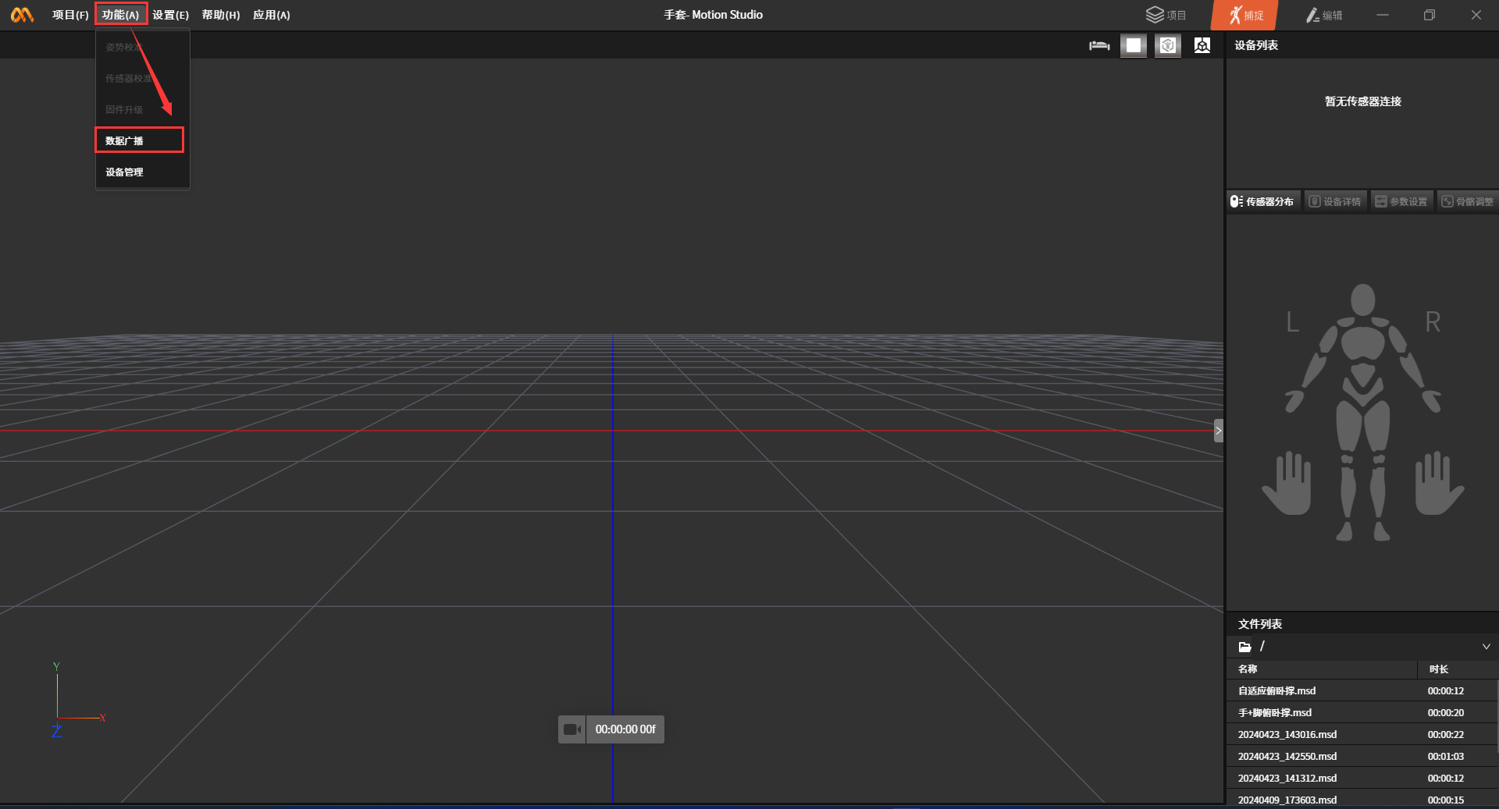
Task: Toggle the white square floor display button
Action: (x=1134, y=46)
